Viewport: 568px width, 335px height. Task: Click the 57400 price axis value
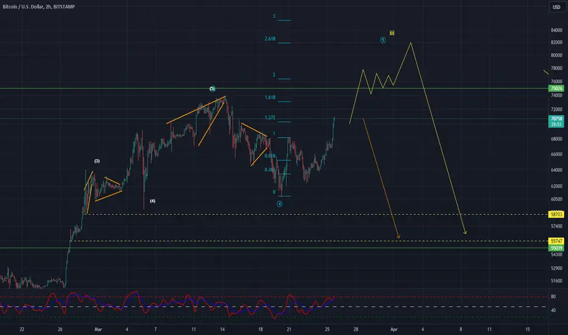[x=556, y=227]
